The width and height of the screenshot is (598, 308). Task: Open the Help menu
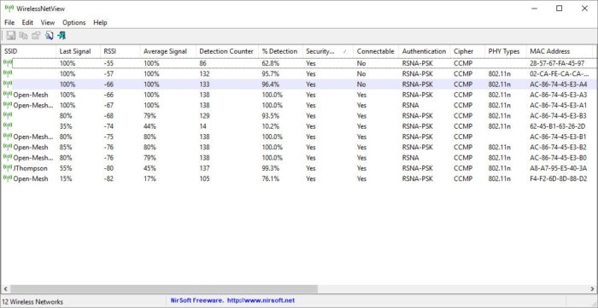click(x=100, y=22)
